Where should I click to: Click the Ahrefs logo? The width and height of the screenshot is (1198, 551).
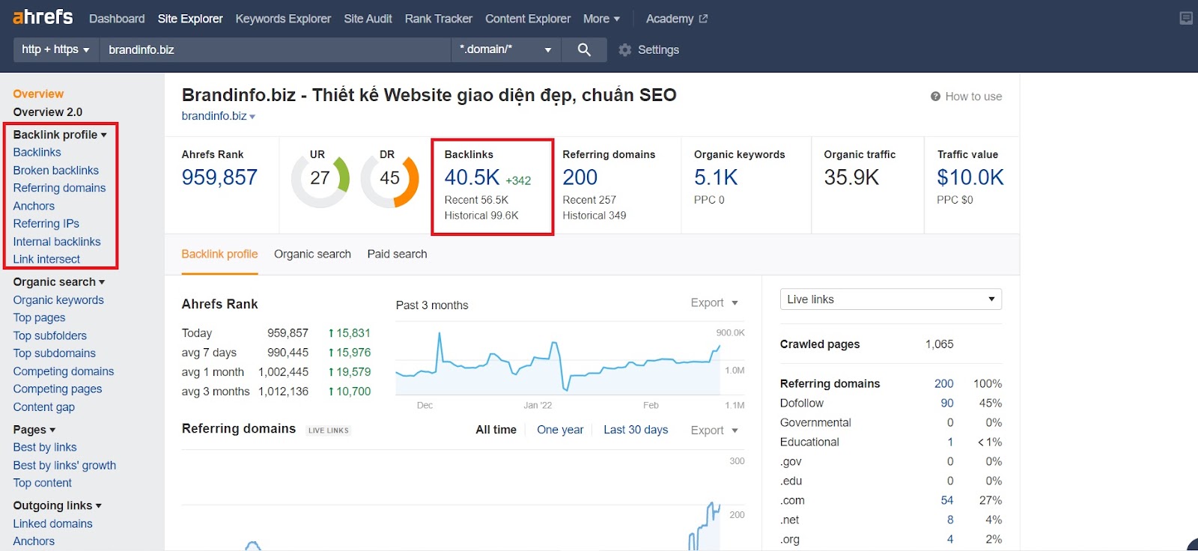(43, 16)
